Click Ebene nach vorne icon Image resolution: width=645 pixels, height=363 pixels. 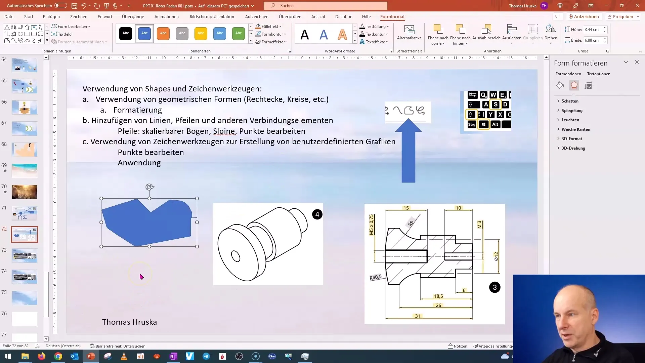pyautogui.click(x=438, y=29)
